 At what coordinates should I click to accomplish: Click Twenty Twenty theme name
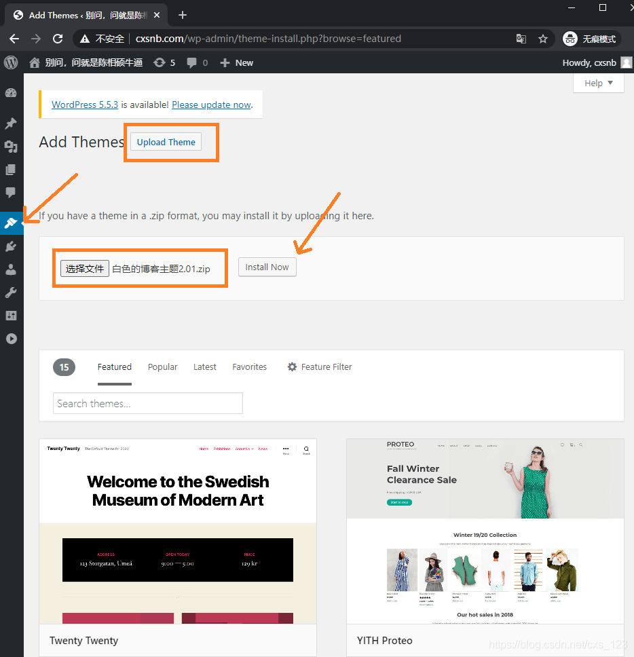[x=83, y=641]
